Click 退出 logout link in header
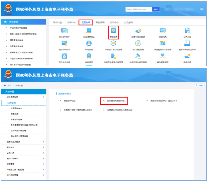The width and height of the screenshot is (208, 182). click(202, 9)
